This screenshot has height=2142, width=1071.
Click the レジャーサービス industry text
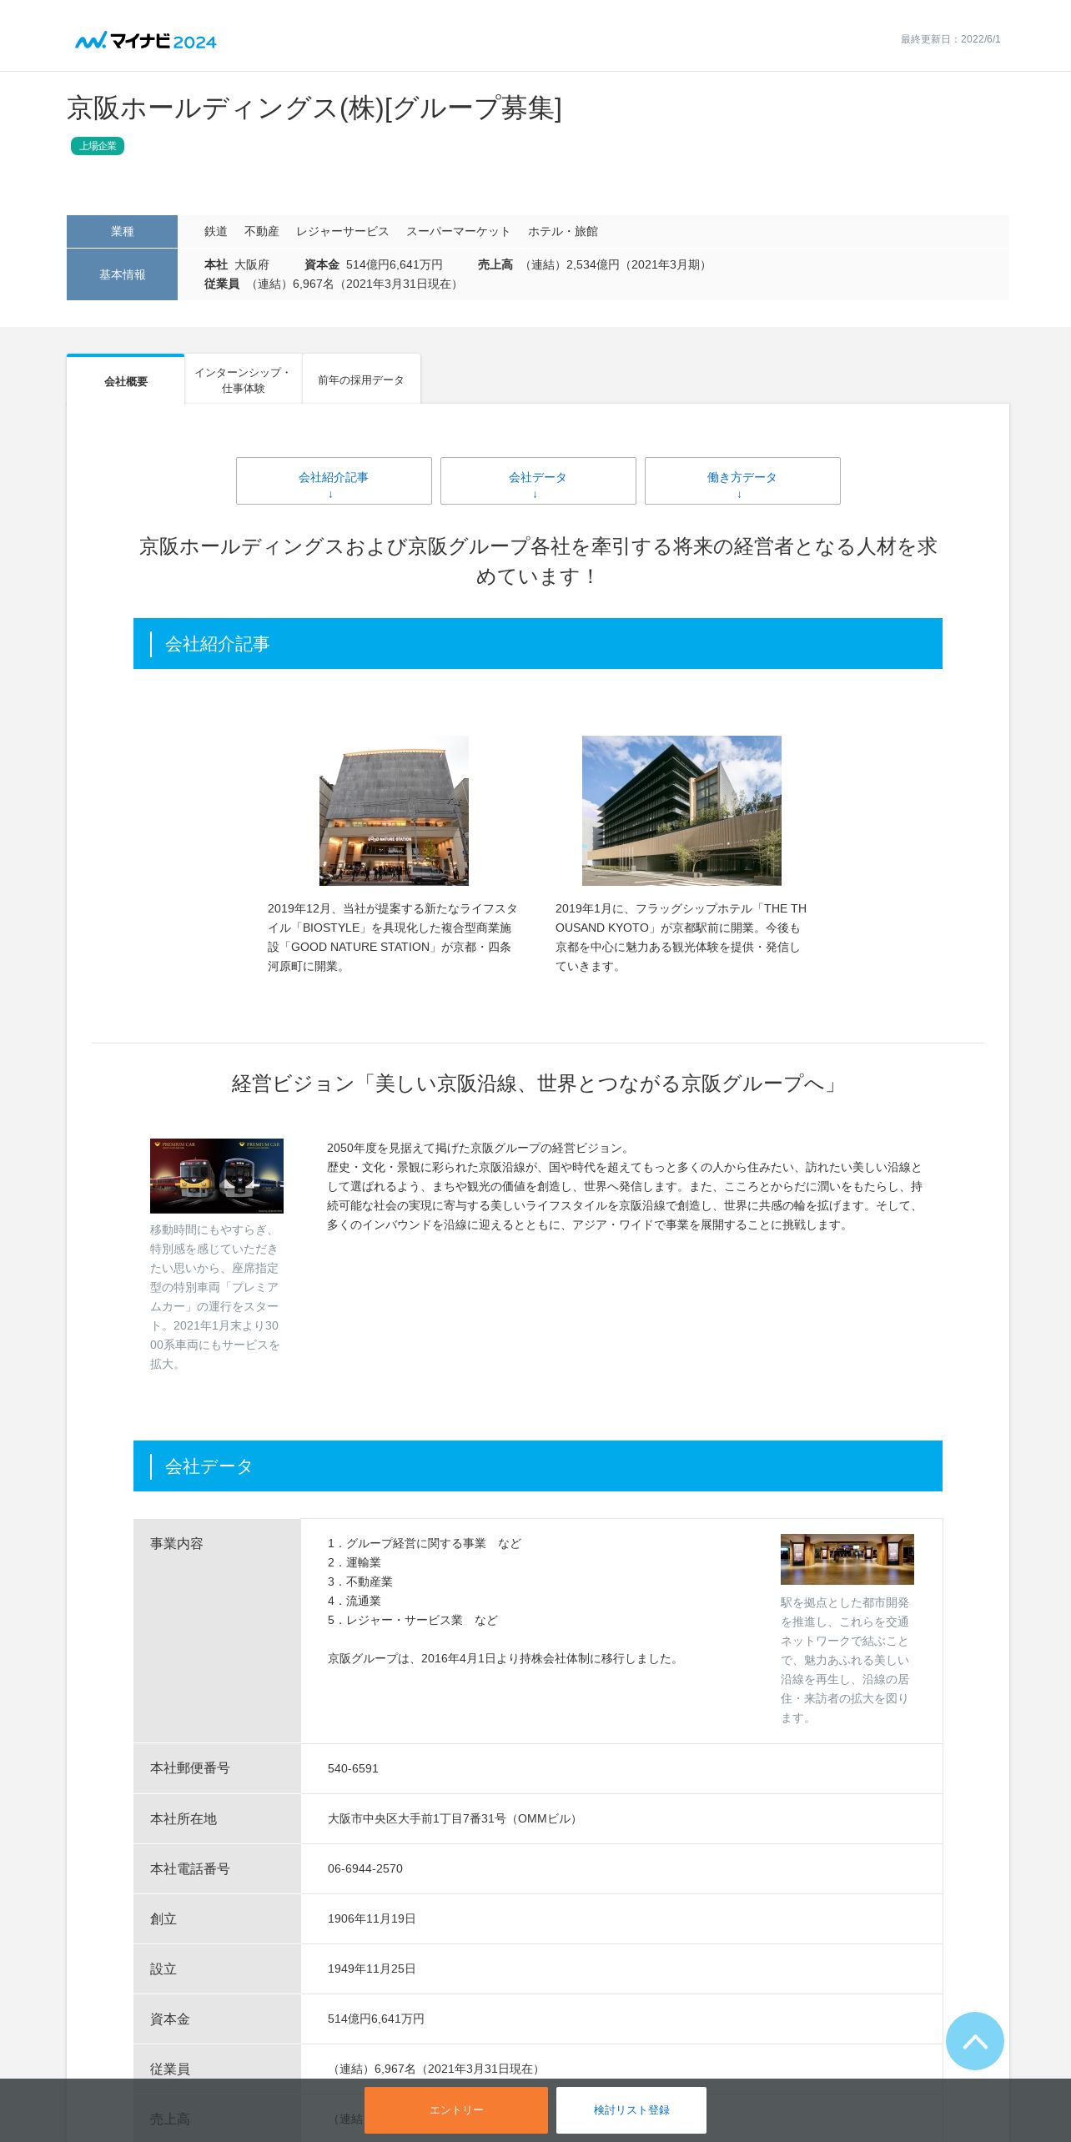click(343, 231)
